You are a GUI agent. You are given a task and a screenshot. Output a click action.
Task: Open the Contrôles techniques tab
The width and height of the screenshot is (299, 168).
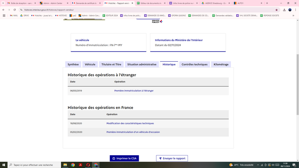[x=194, y=64]
